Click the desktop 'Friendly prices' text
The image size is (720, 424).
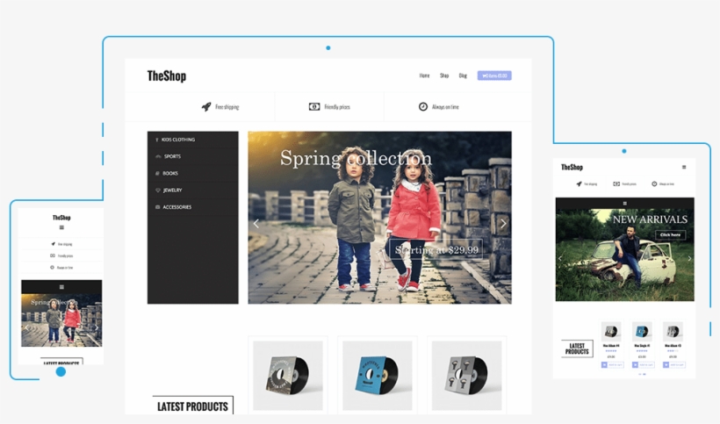coord(337,107)
